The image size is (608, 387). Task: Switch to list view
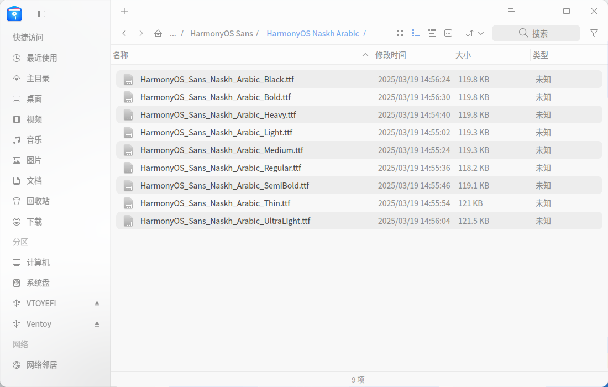click(416, 33)
